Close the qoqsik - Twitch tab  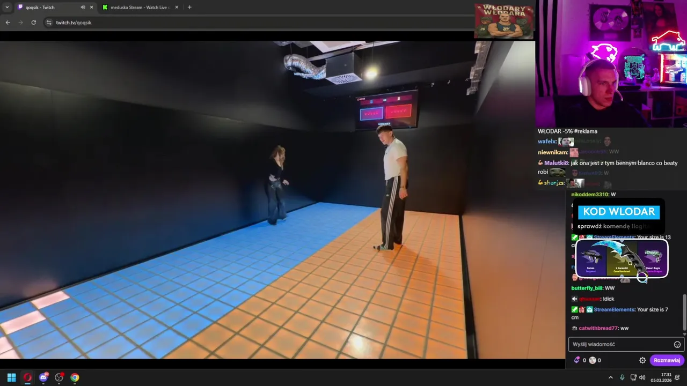91,8
